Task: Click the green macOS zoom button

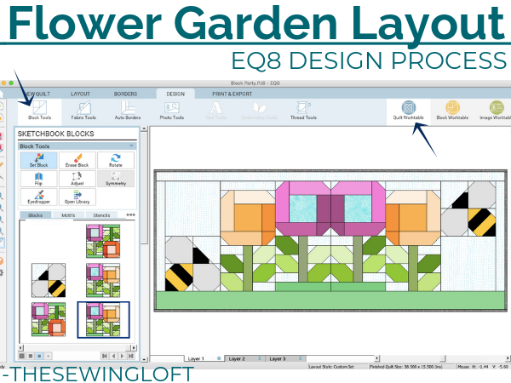Action: pos(11,83)
